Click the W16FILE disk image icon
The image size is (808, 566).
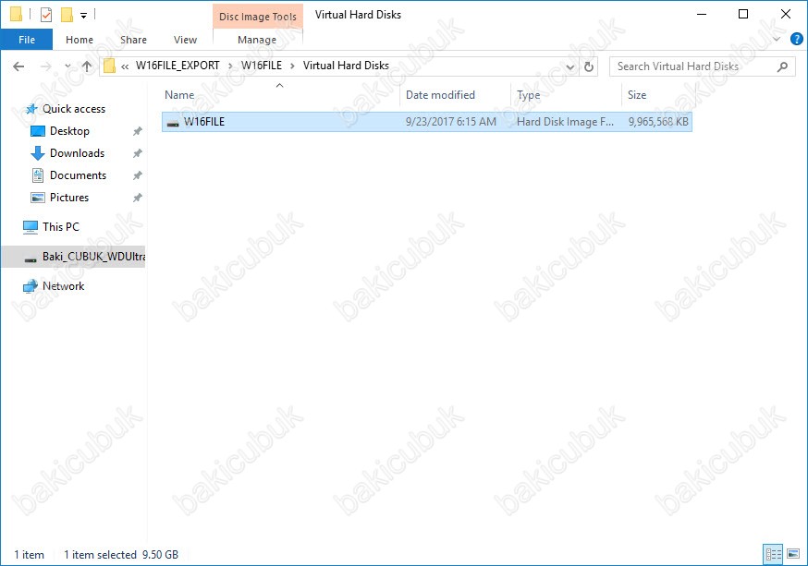click(x=173, y=123)
